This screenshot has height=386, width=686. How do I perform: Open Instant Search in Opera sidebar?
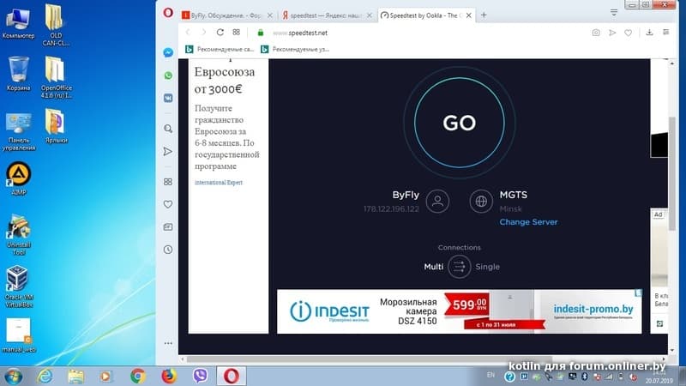(168, 129)
